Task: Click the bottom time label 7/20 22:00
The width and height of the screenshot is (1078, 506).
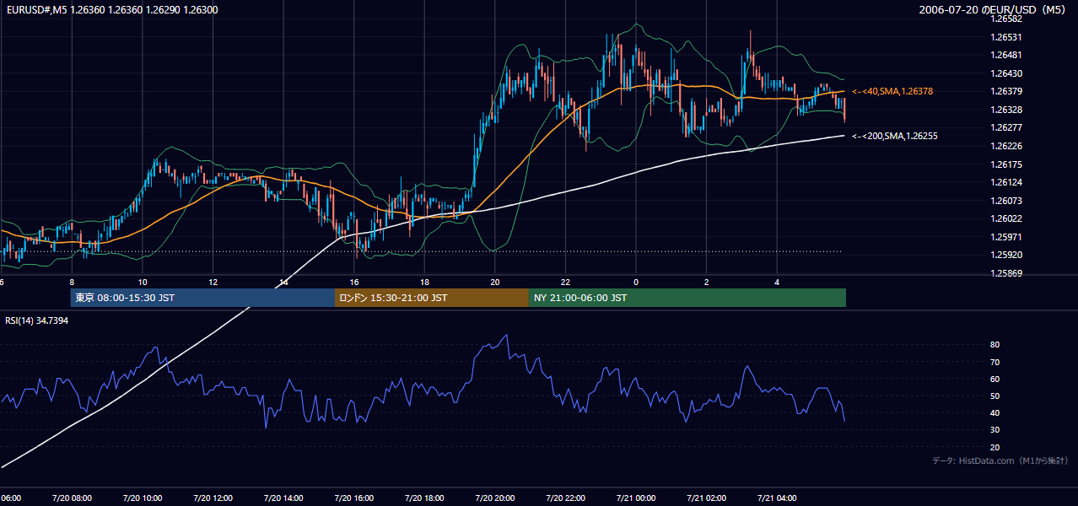Action: pyautogui.click(x=565, y=498)
